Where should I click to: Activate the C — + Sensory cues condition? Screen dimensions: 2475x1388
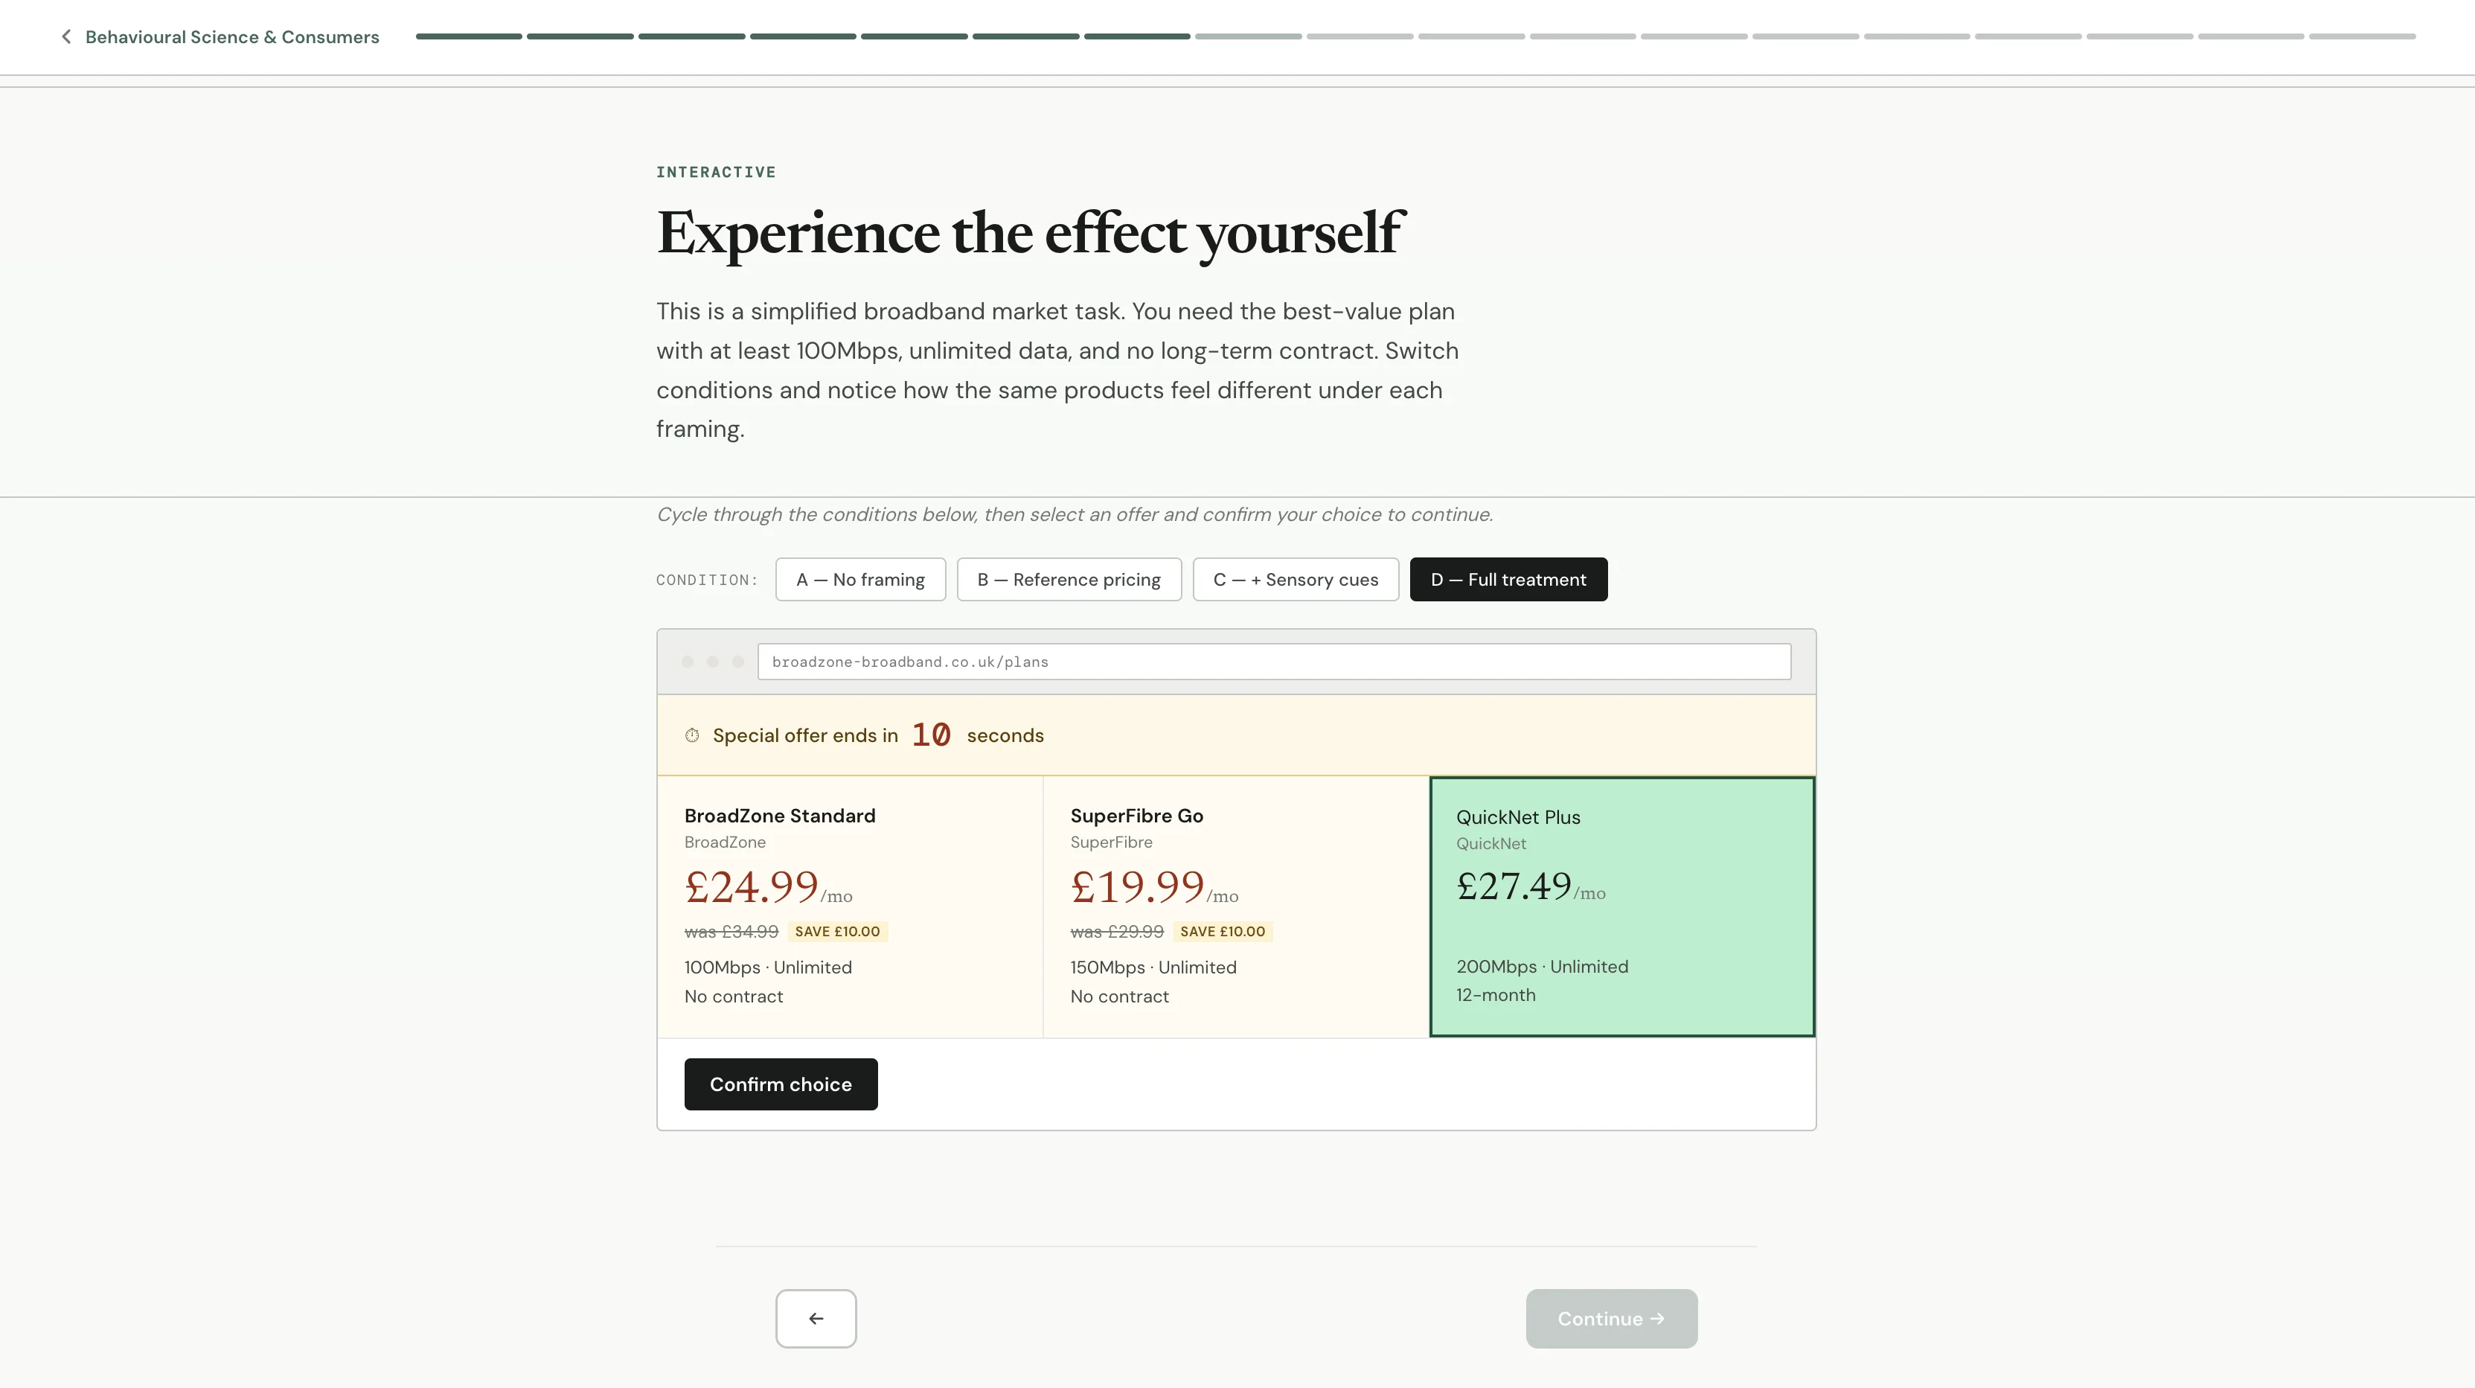pos(1295,579)
